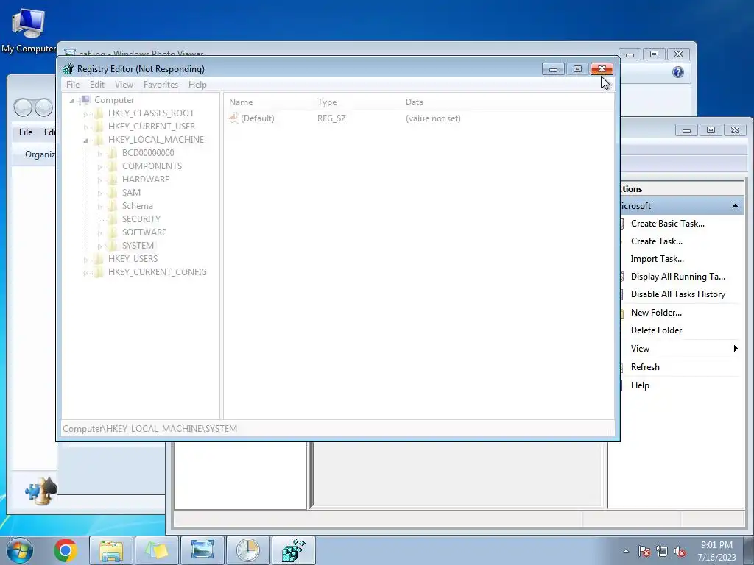The width and height of the screenshot is (754, 565).
Task: Show hidden tray icons arrow
Action: [626, 552]
